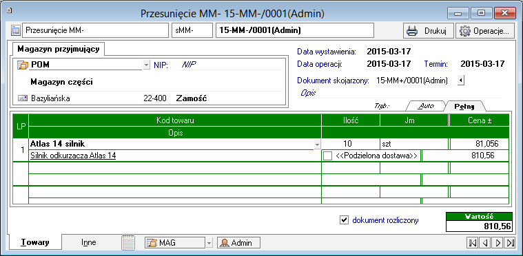Switch to the Auto mode tab
Viewport: 523px width, 256px height.
(x=426, y=106)
